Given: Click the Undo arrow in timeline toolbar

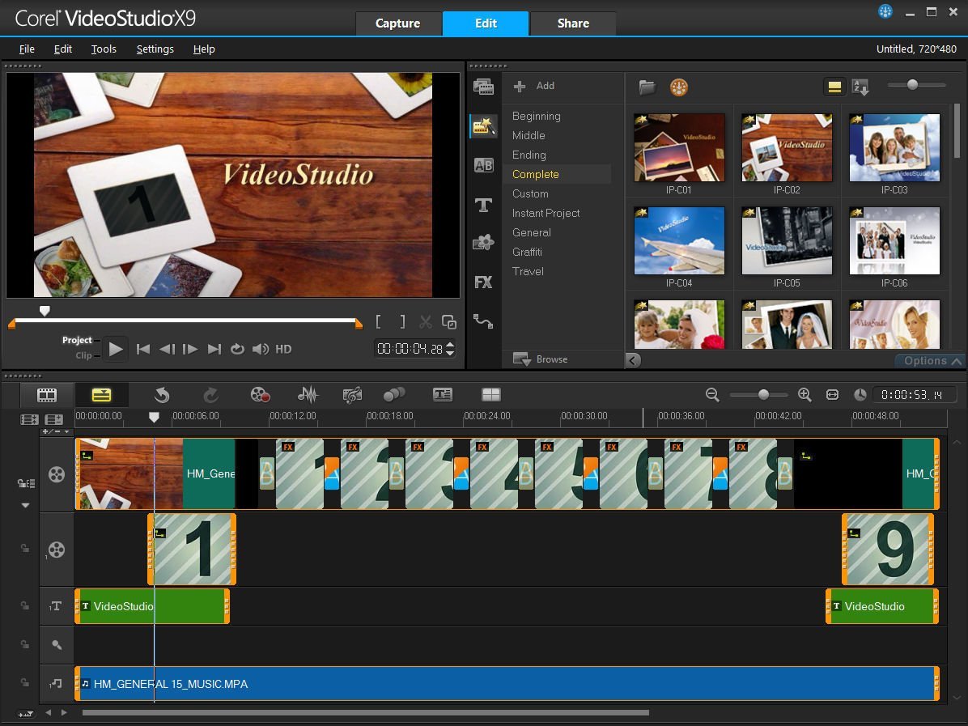Looking at the screenshot, I should click(162, 394).
